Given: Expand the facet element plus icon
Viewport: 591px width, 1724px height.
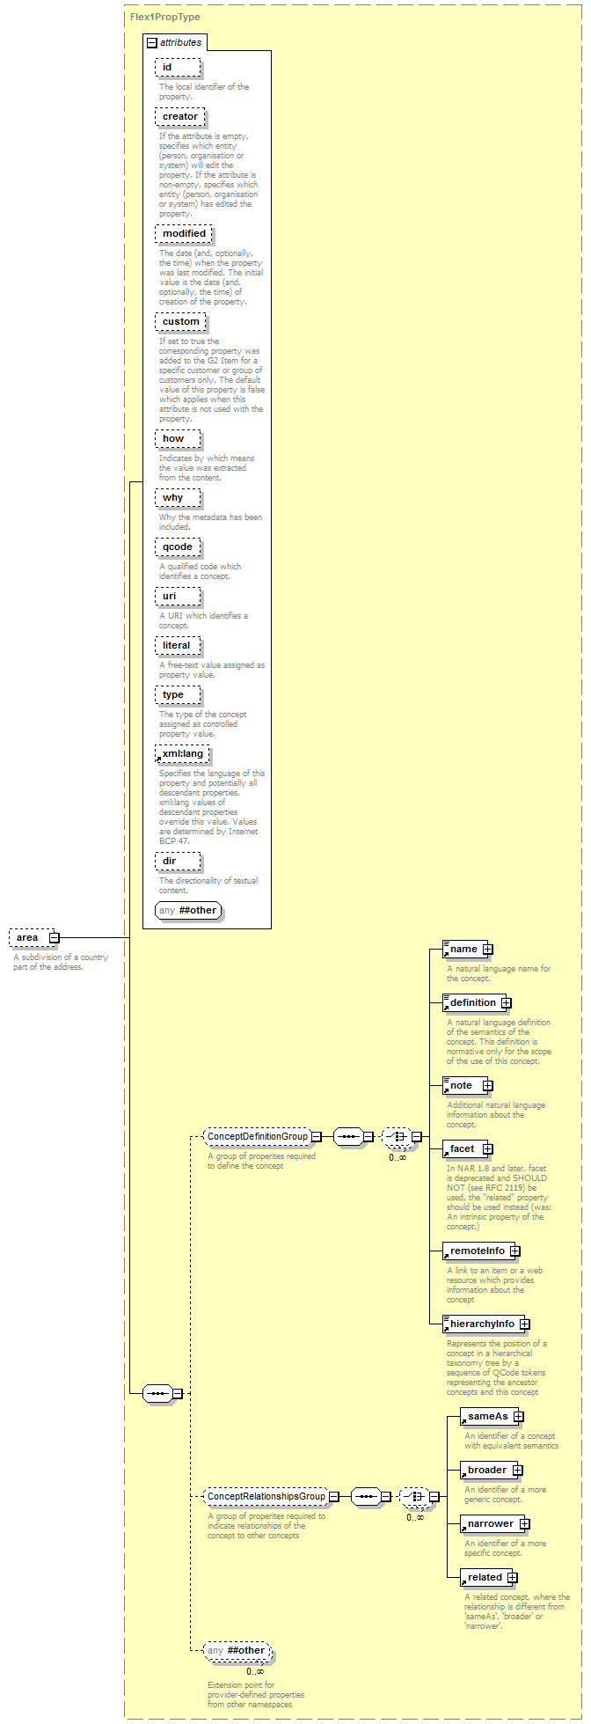Looking at the screenshot, I should [x=487, y=1149].
